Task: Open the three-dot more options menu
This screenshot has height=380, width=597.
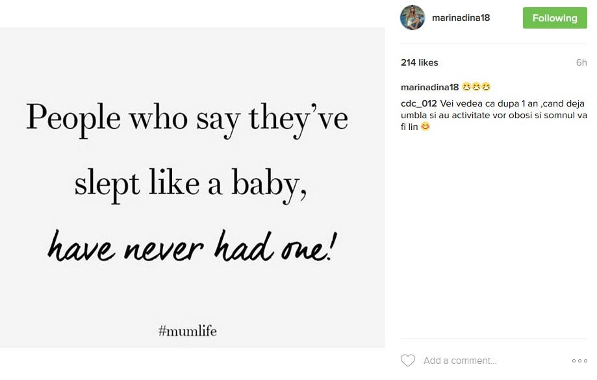Action: 579,361
